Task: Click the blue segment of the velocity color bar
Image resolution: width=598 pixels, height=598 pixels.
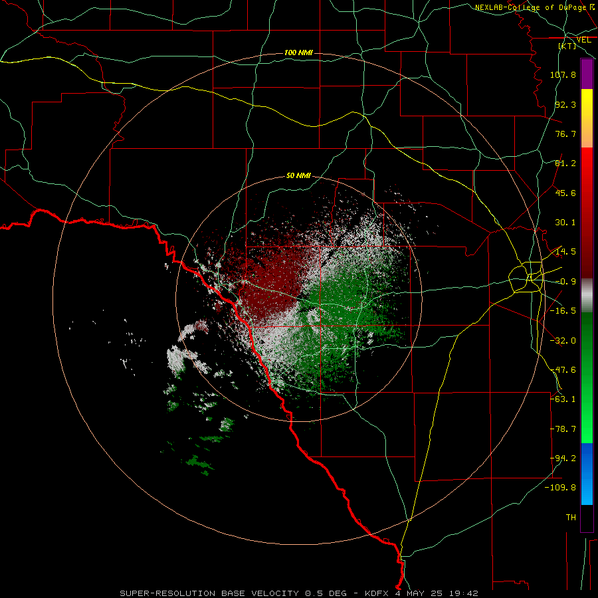Action: tap(587, 474)
